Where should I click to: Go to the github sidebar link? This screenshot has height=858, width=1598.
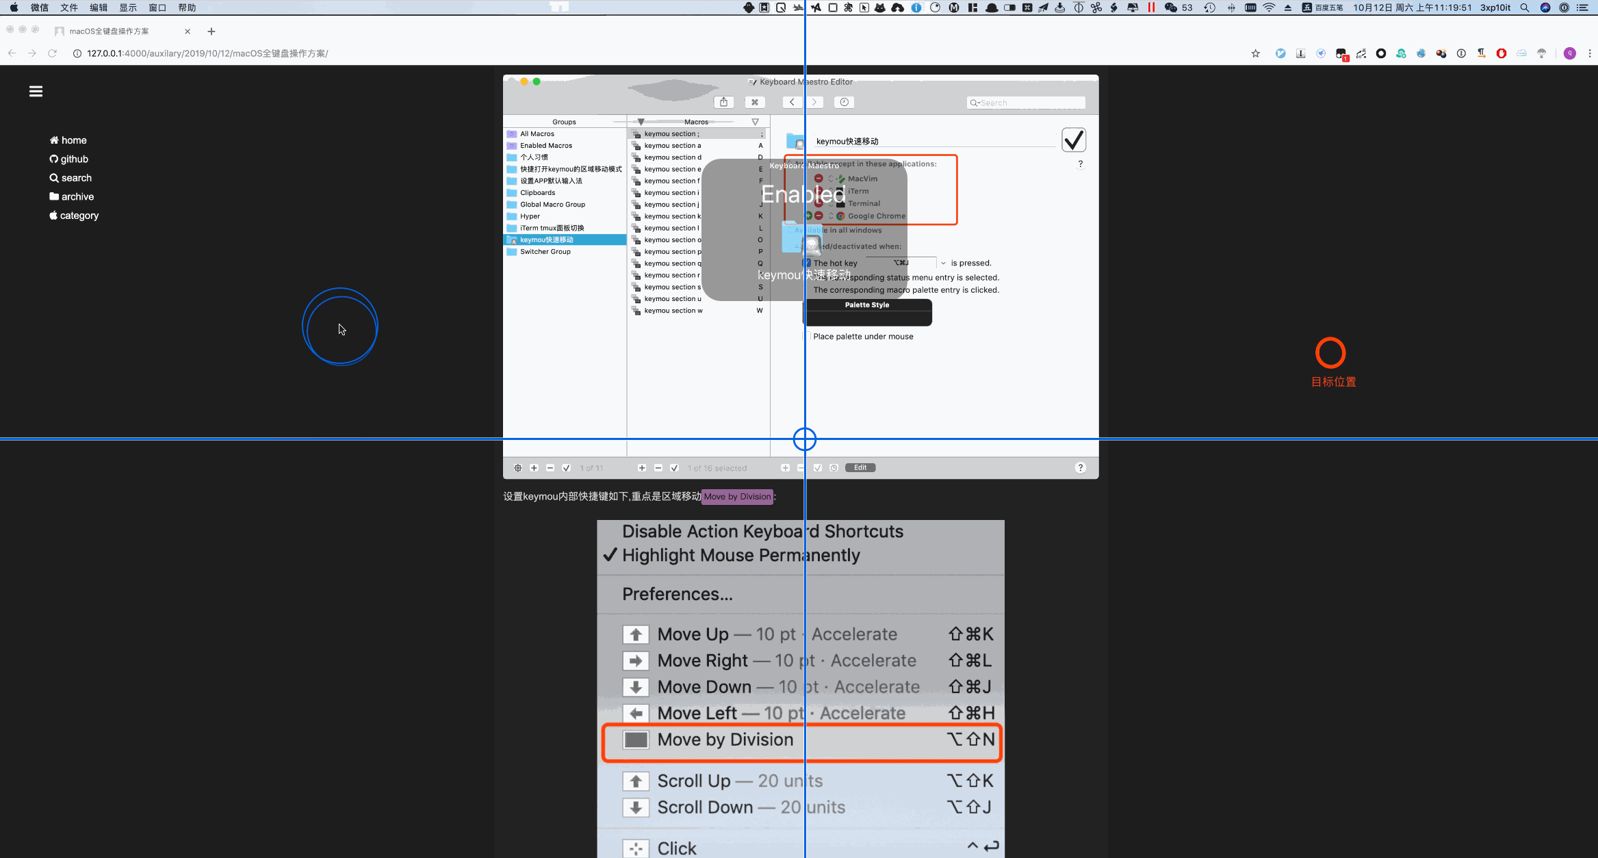pyautogui.click(x=74, y=159)
